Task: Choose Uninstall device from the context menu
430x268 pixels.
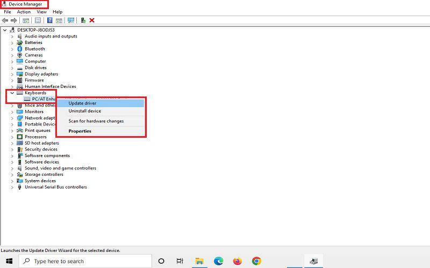Action: tap(101, 111)
